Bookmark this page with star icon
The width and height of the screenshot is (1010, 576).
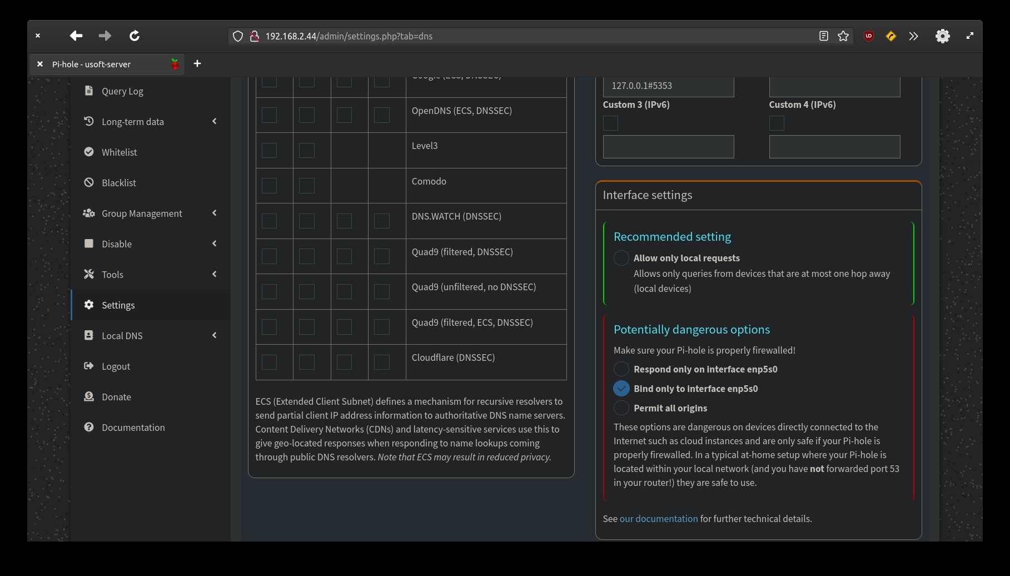pos(843,36)
